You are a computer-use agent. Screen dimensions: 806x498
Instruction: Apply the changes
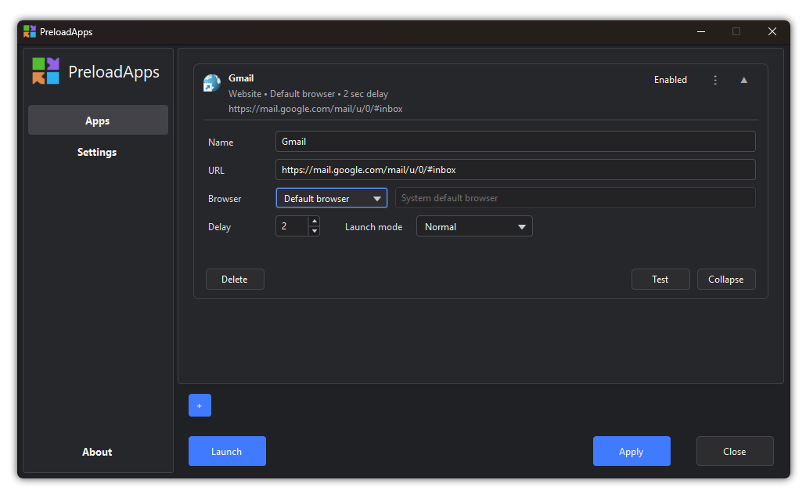631,451
